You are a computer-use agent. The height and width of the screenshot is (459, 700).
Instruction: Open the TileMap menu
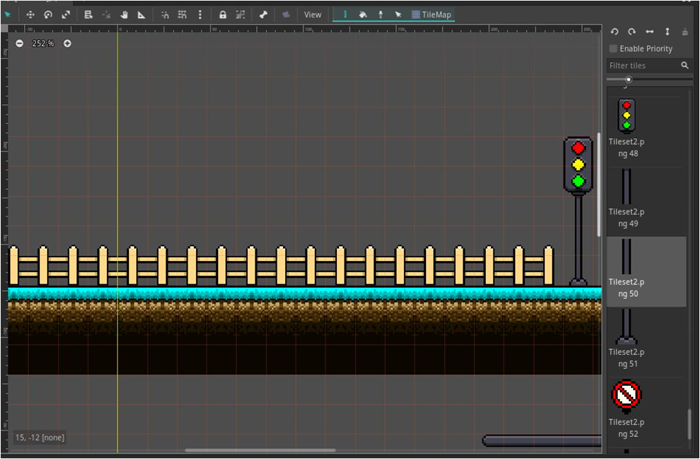point(432,14)
